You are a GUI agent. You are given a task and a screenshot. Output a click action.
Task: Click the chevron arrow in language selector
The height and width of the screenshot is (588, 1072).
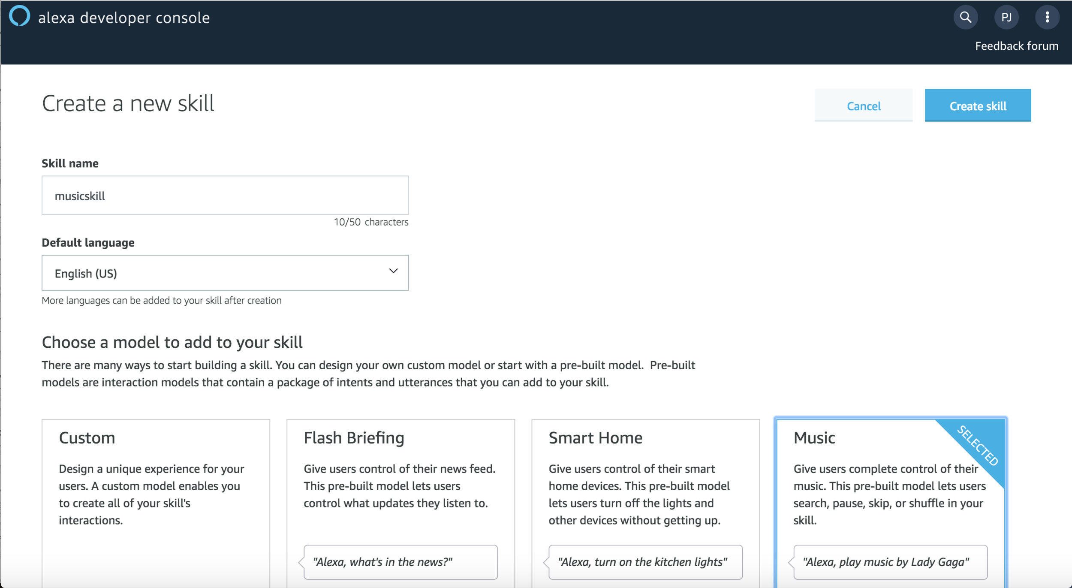tap(393, 271)
